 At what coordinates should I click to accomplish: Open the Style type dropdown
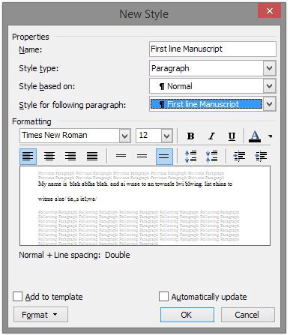tap(269, 68)
